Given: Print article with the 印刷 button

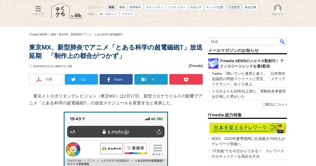Looking at the screenshot, I should point(46,79).
